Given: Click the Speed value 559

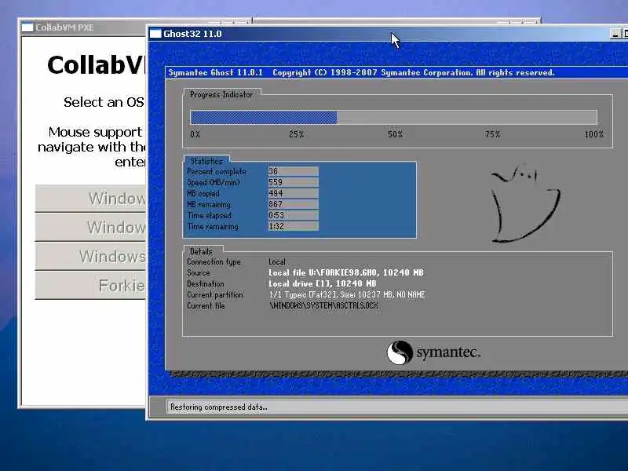Looking at the screenshot, I should (x=293, y=182).
